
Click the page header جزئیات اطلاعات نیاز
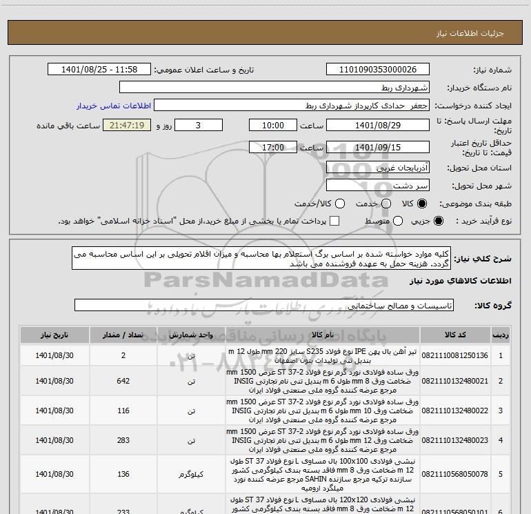(470, 33)
